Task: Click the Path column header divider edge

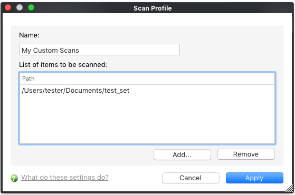Action: (x=274, y=79)
